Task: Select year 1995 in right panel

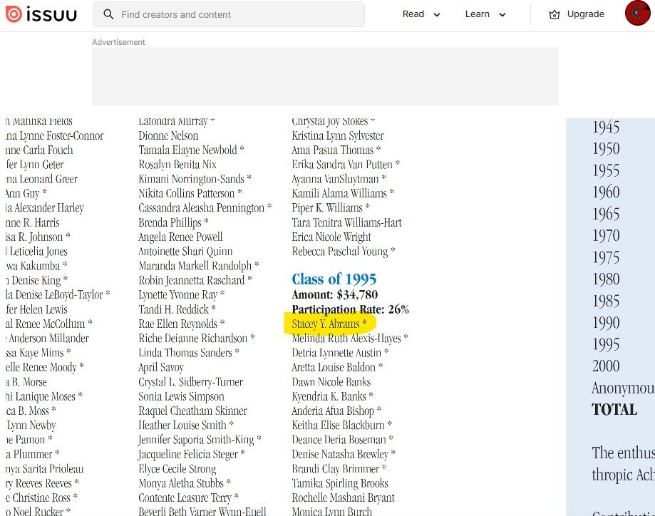Action: [x=606, y=344]
